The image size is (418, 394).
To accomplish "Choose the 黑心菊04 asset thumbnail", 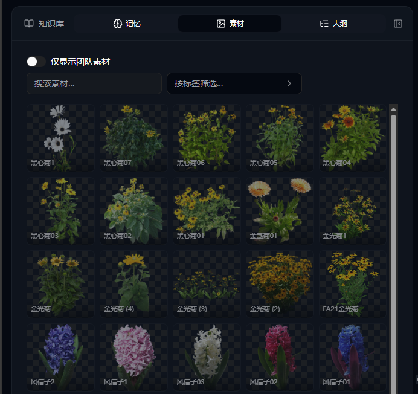I will tap(353, 138).
